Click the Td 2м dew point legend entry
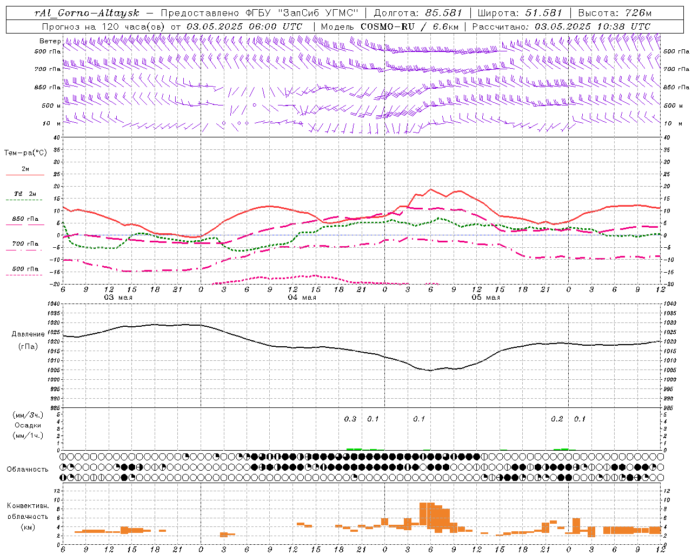Screen dimensions: 692x554 (x=25, y=194)
